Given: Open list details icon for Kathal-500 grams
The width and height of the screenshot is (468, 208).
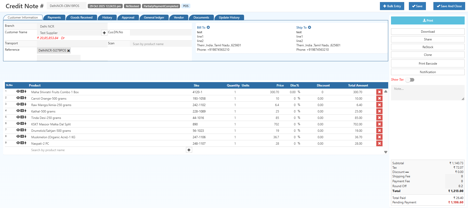Looking at the screenshot, I should point(22,111).
